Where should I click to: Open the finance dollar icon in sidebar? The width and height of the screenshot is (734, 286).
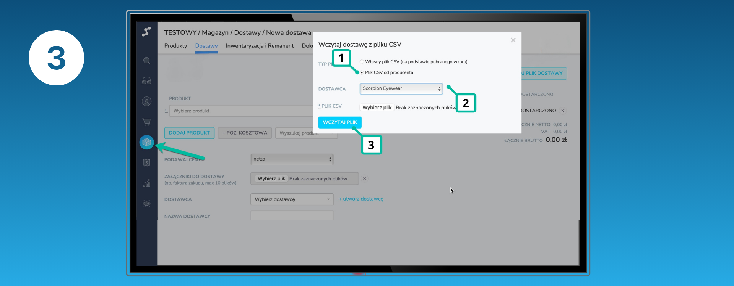[x=147, y=163]
